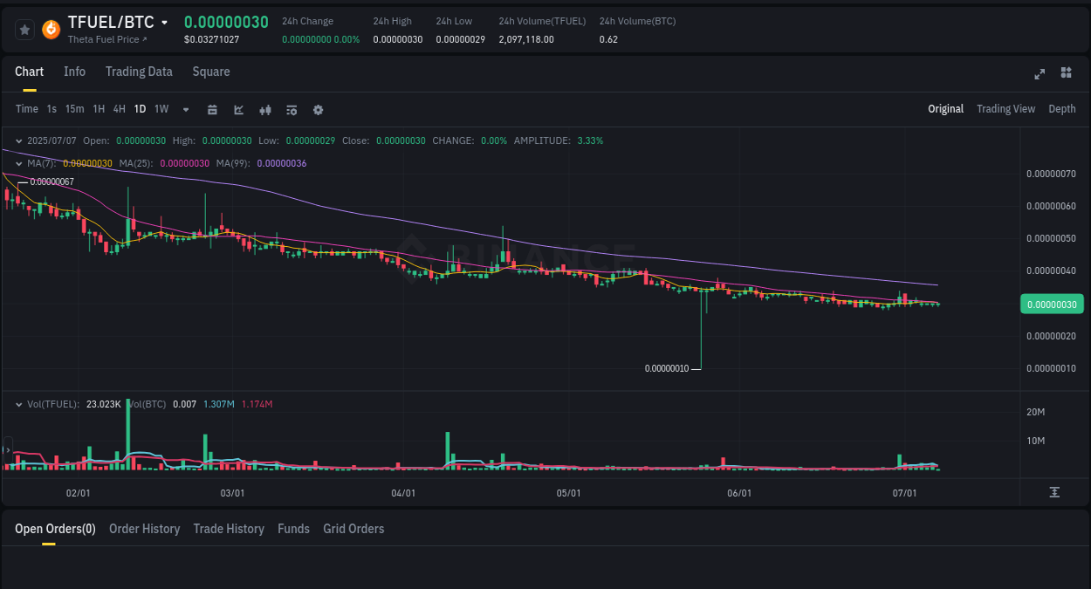Click the TFUEL coin logo
Viewport: 1091px width, 589px height.
click(50, 29)
